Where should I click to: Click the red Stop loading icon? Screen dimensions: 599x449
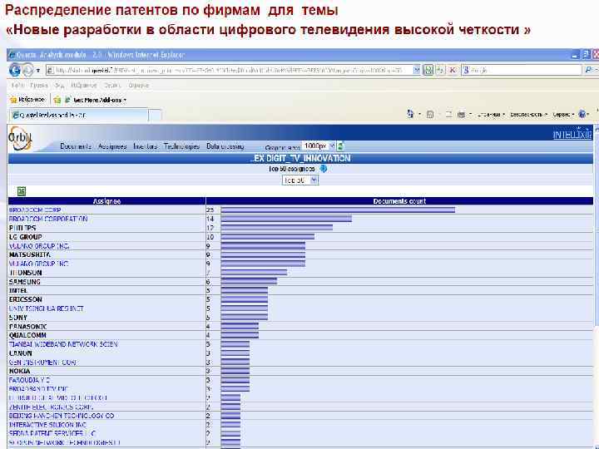coord(453,70)
